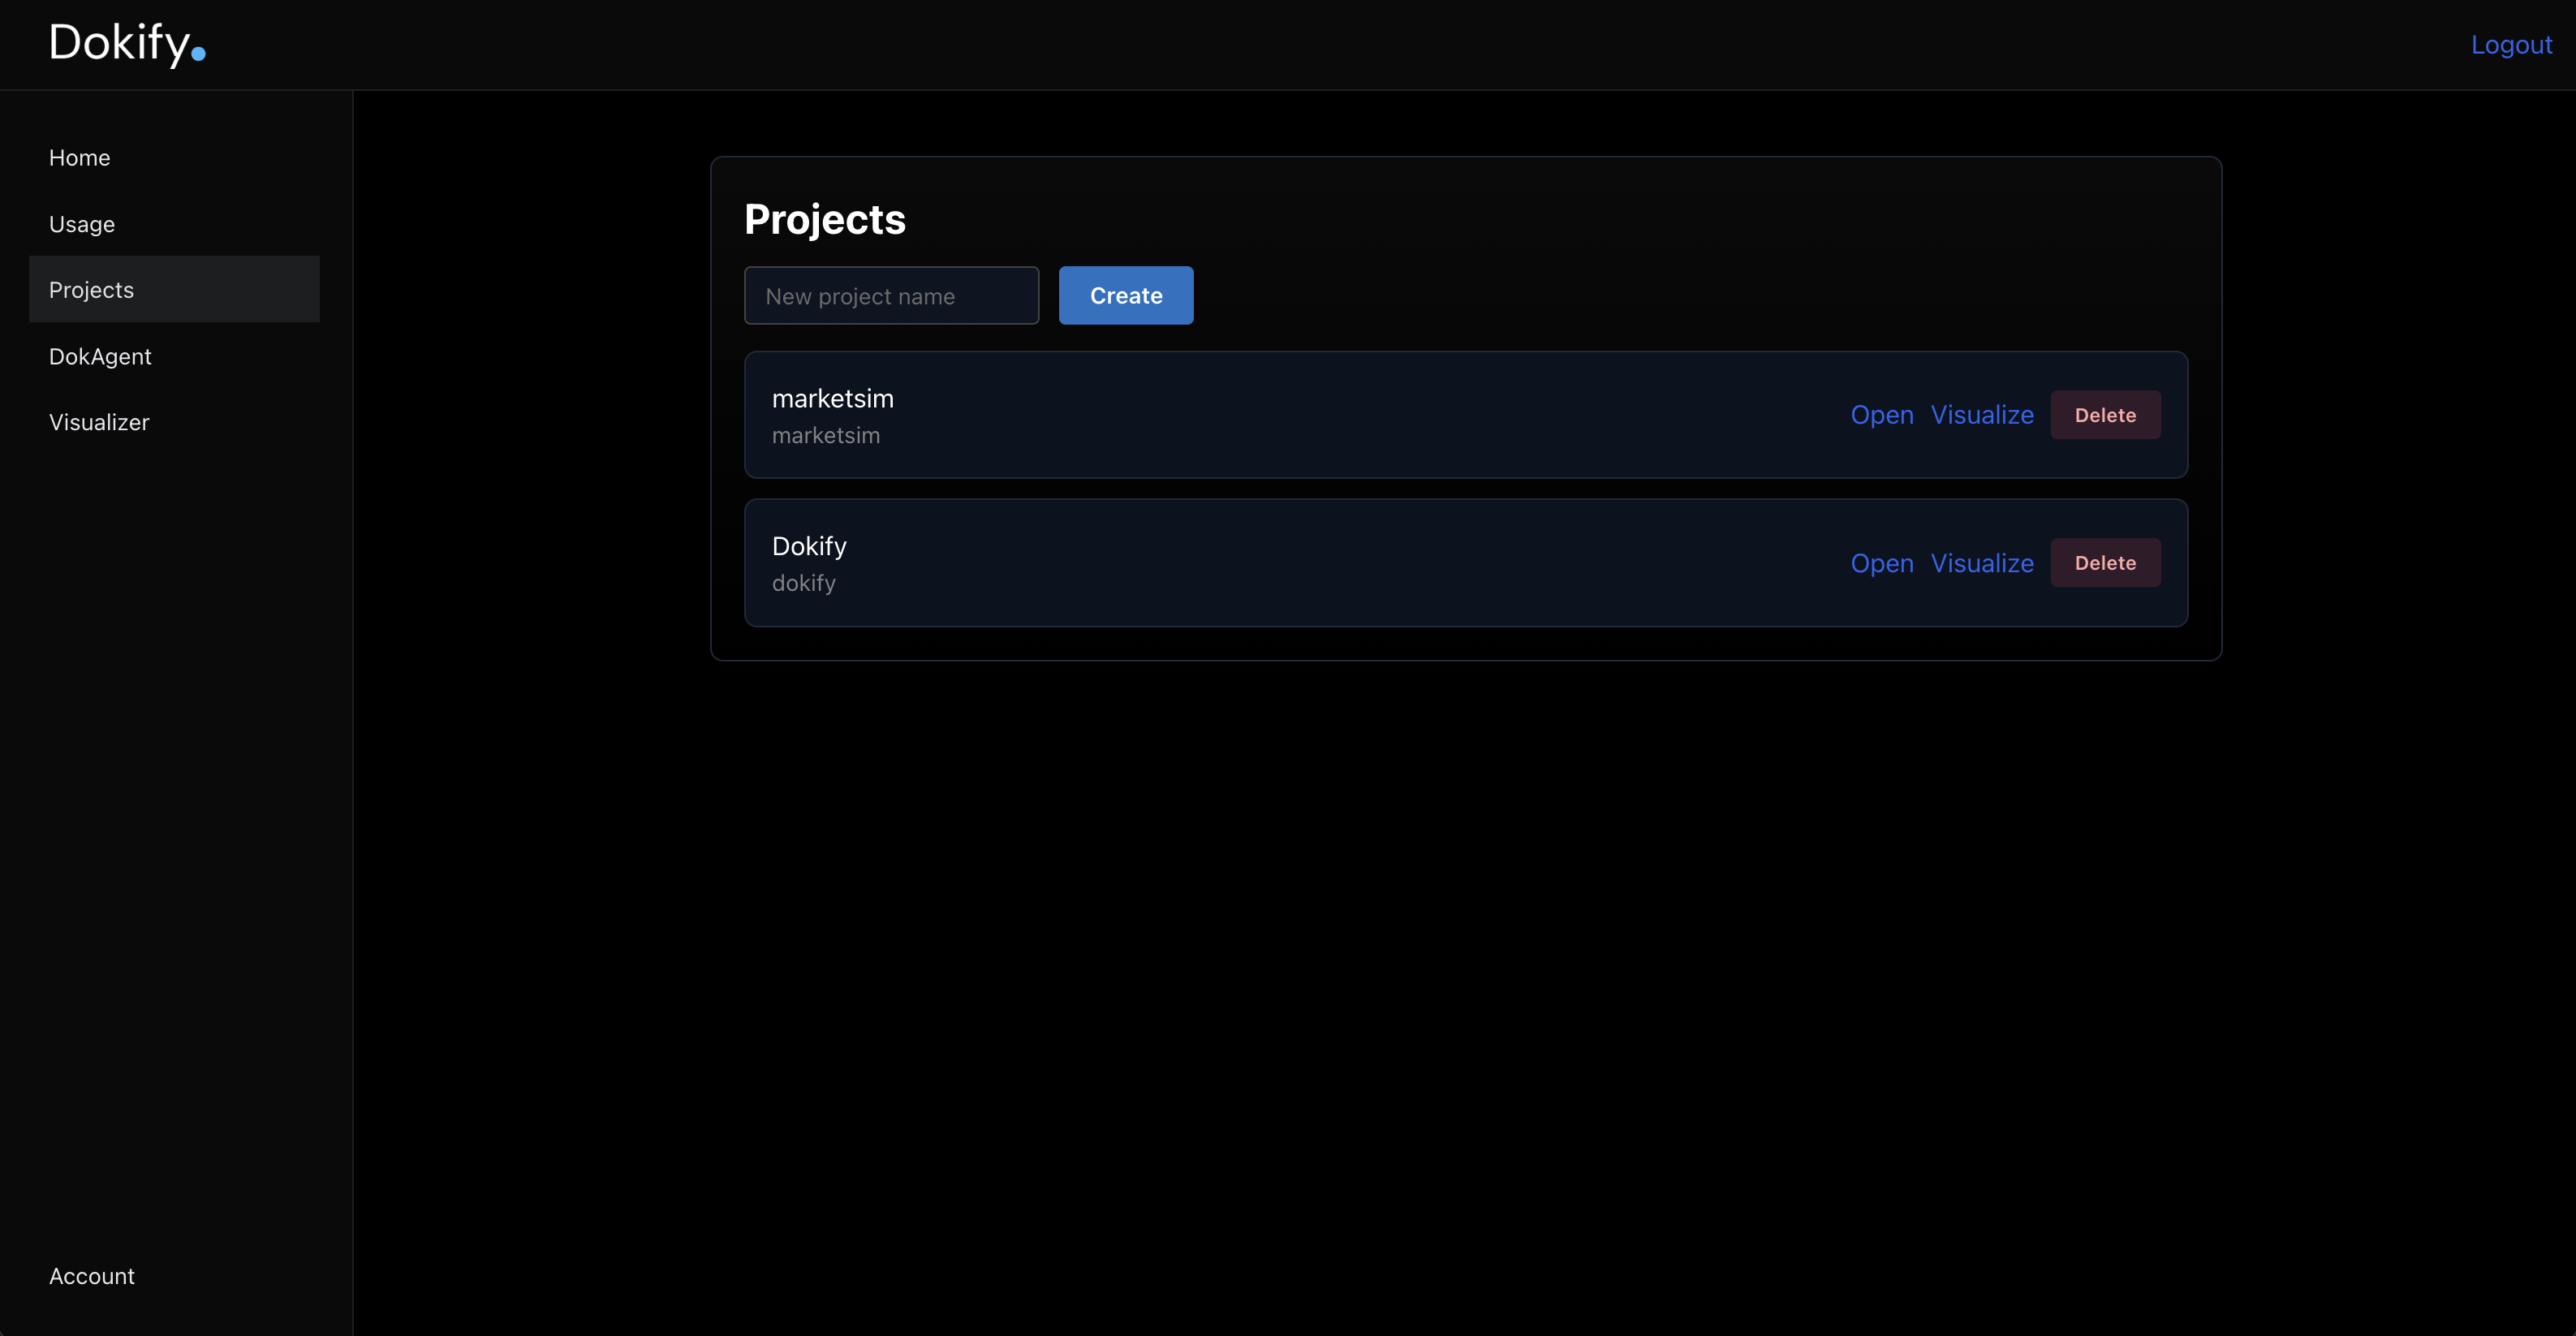
Task: Focus the New project name field
Action: 891,296
